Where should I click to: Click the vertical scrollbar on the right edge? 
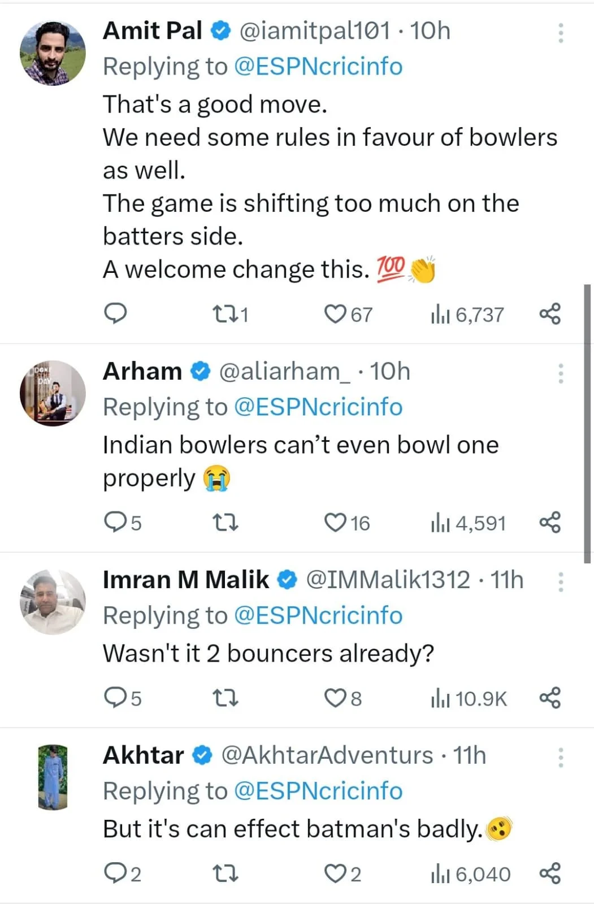588,424
